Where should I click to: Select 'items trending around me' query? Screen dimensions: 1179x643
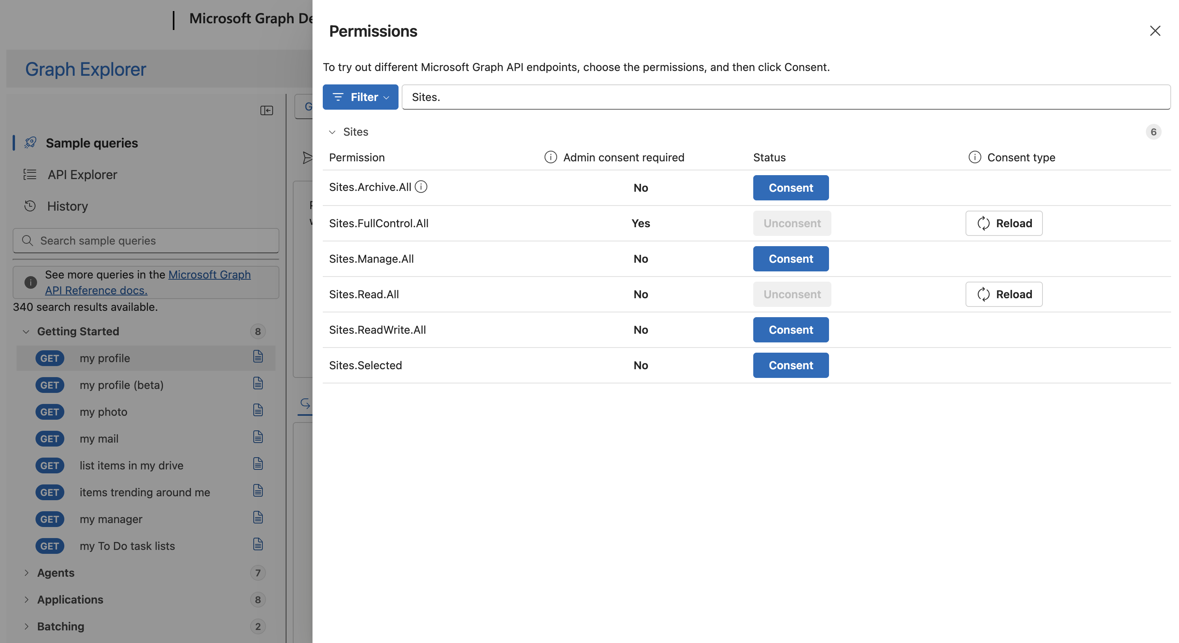pos(146,492)
